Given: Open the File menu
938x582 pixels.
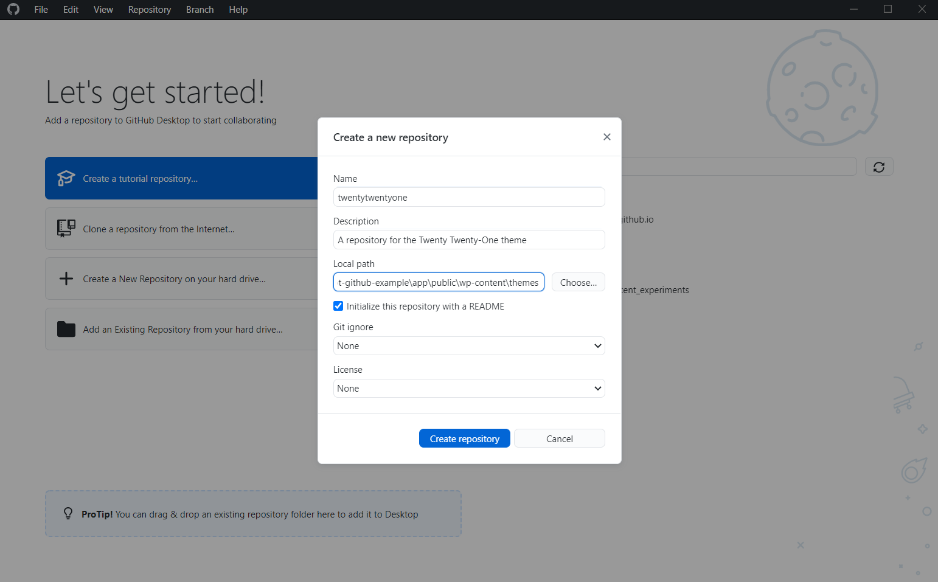Looking at the screenshot, I should (x=41, y=10).
